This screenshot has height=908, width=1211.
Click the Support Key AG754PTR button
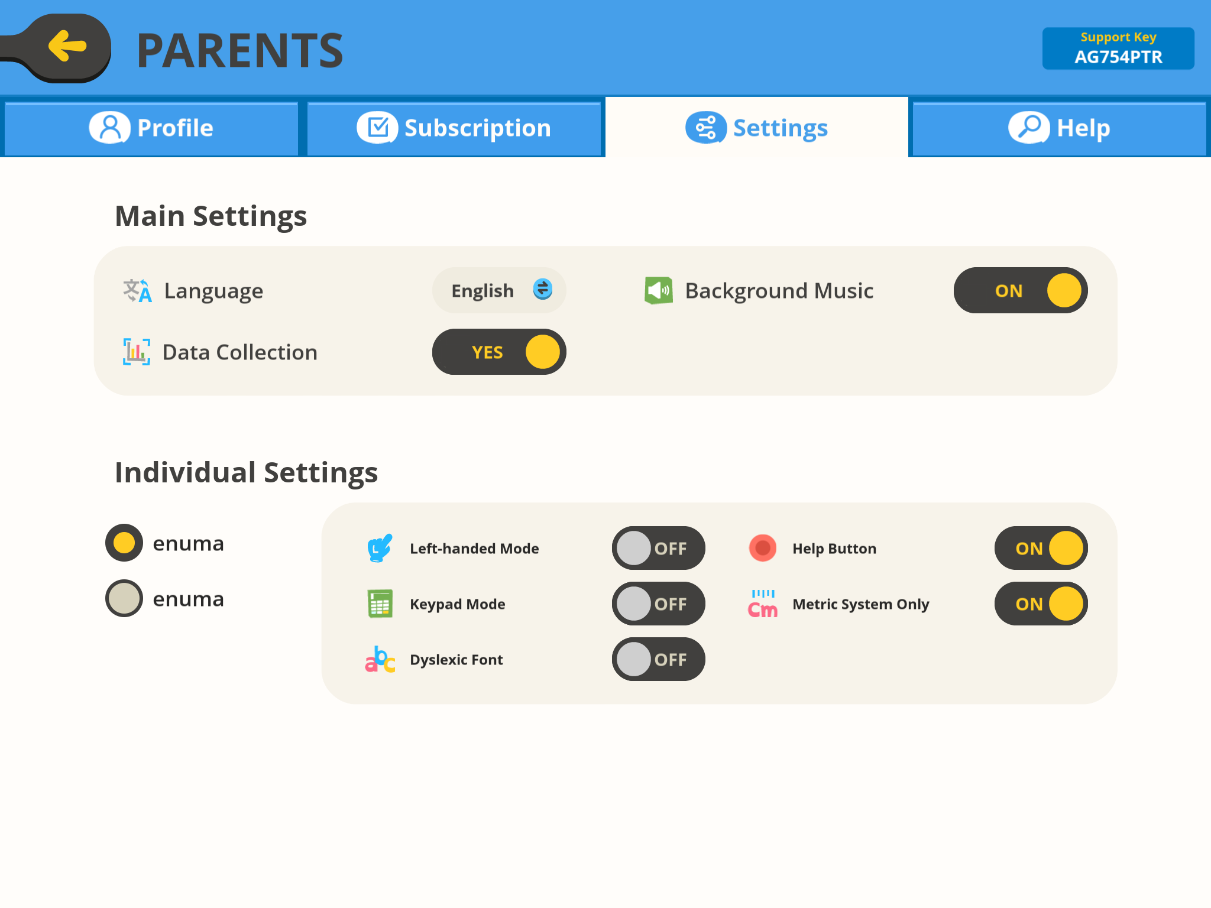pos(1118,48)
